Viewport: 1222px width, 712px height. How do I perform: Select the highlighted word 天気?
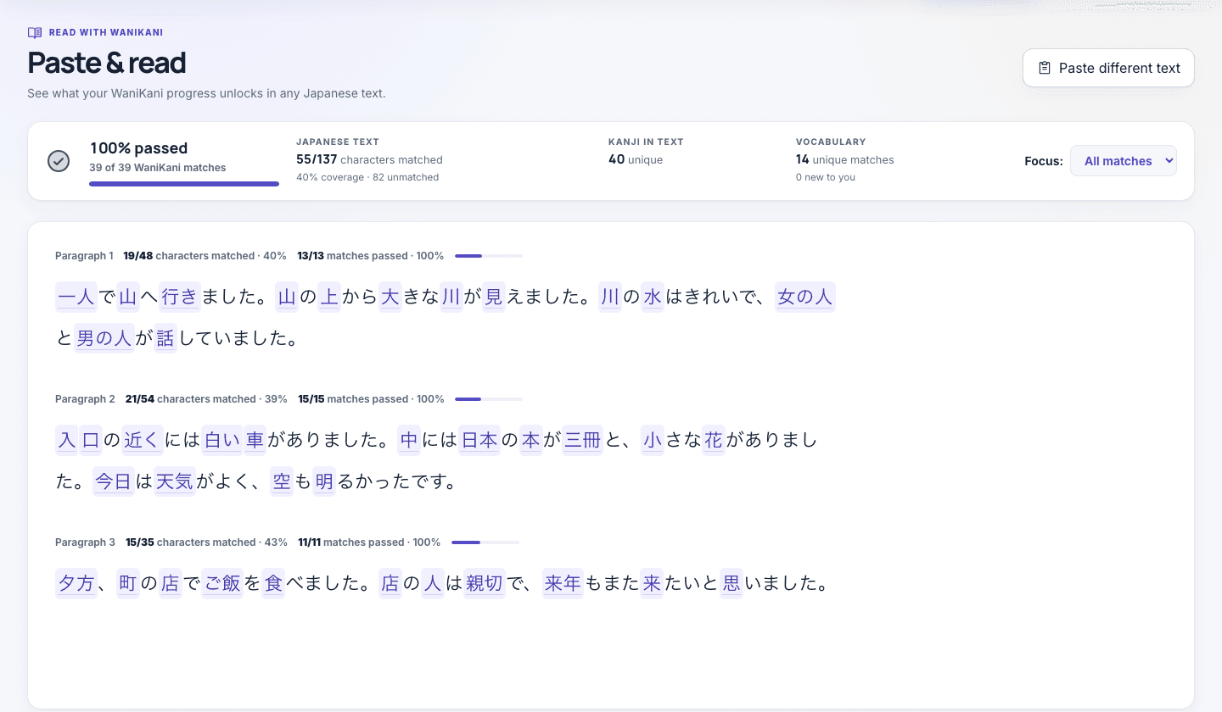(175, 481)
